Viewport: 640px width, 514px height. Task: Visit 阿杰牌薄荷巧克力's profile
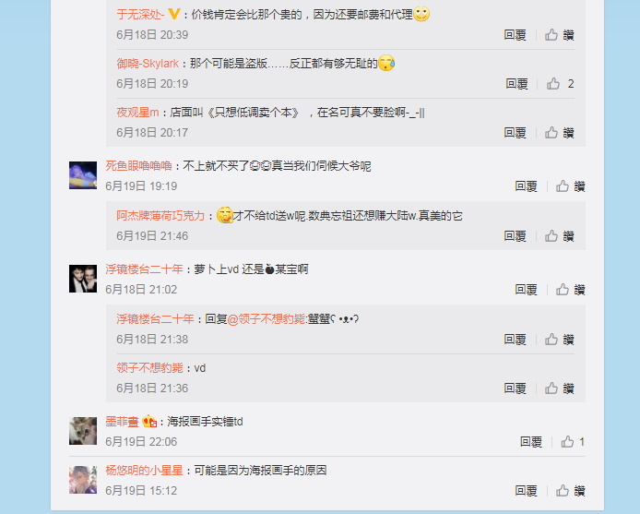click(160, 215)
